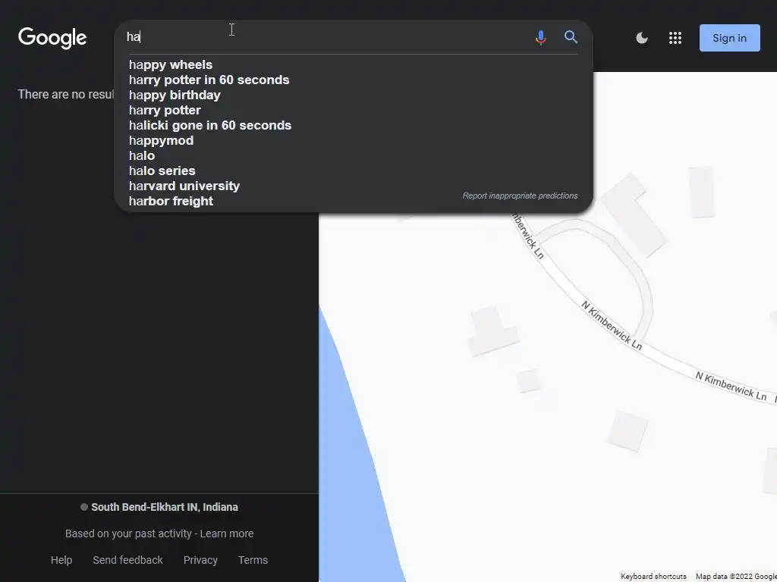Click 'Keyboard shortcuts' on the map
This screenshot has height=582, width=777.
[653, 577]
